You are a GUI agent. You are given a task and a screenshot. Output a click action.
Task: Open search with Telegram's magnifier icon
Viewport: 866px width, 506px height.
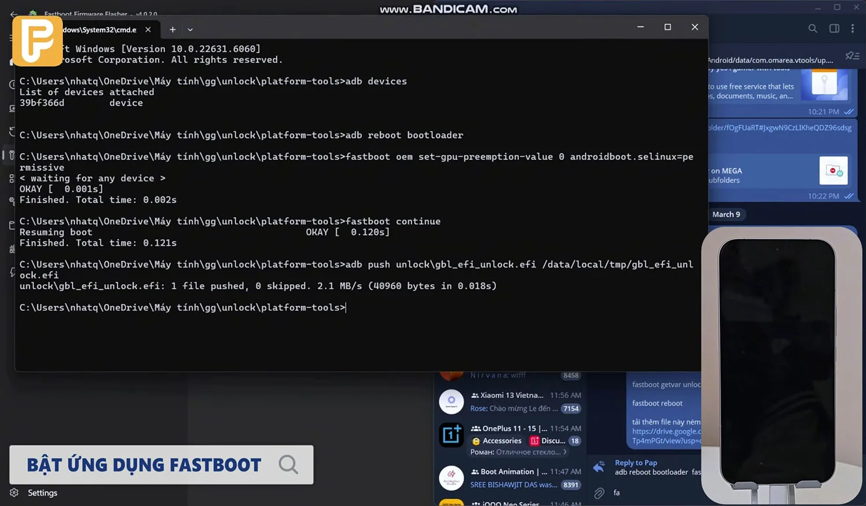click(813, 28)
